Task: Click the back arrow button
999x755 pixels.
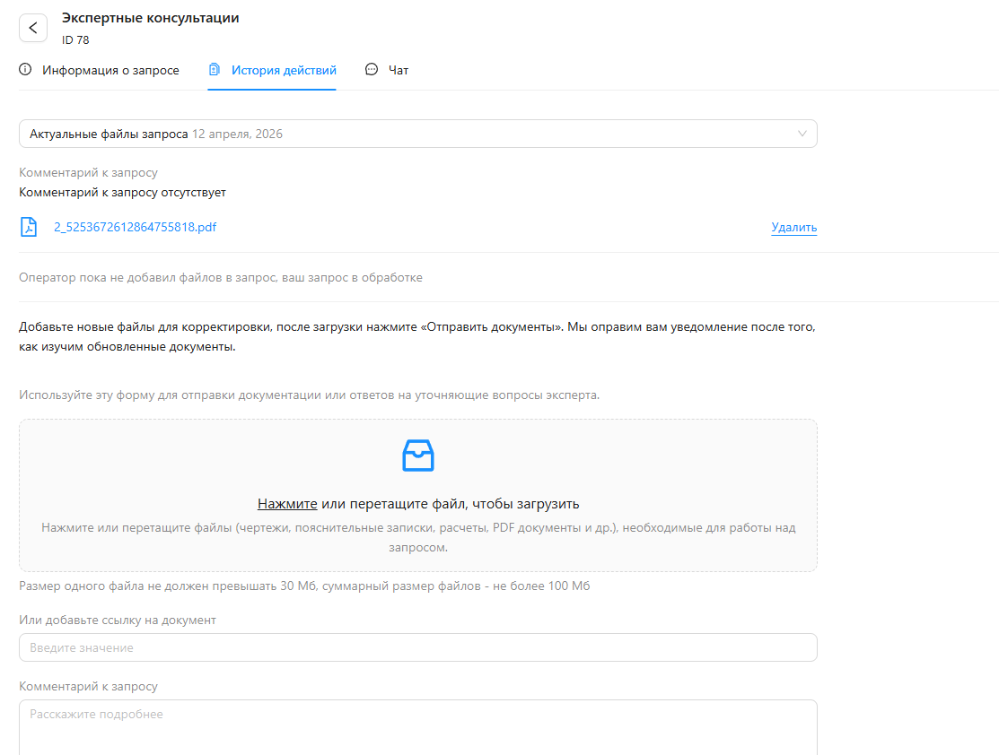Action: [x=33, y=28]
